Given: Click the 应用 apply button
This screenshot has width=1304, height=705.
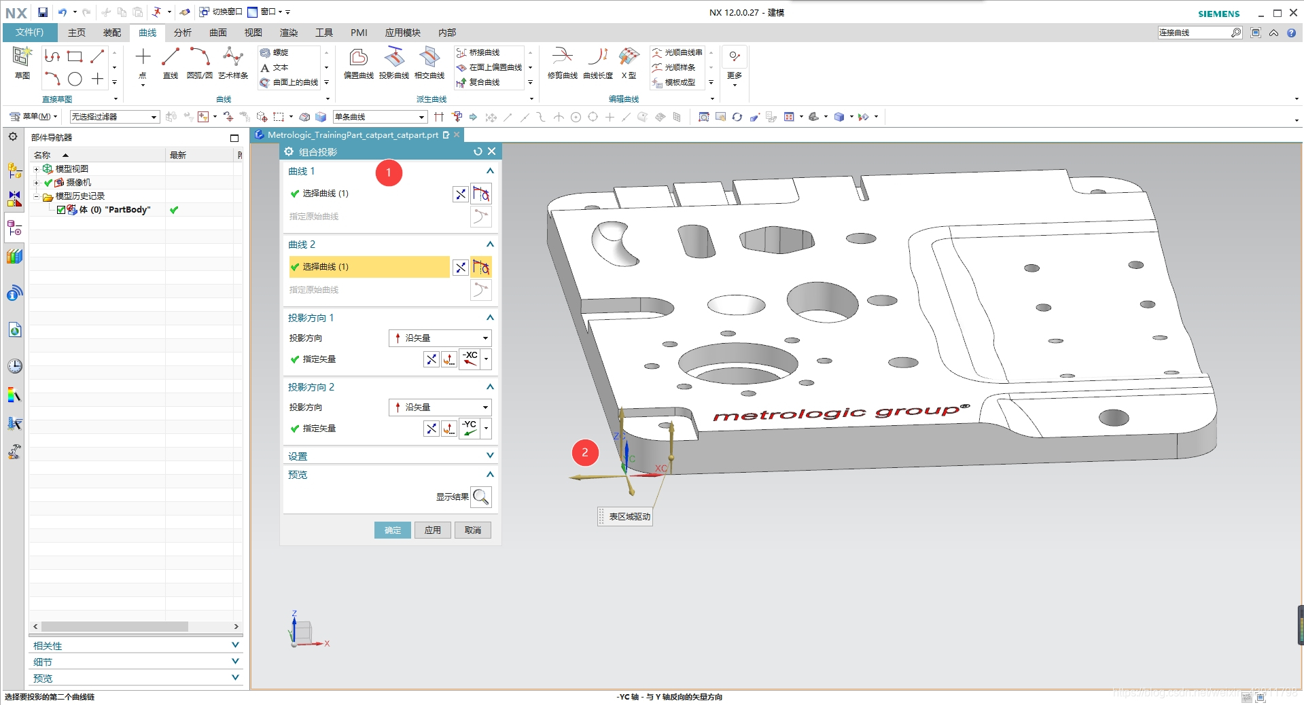Looking at the screenshot, I should click(433, 530).
